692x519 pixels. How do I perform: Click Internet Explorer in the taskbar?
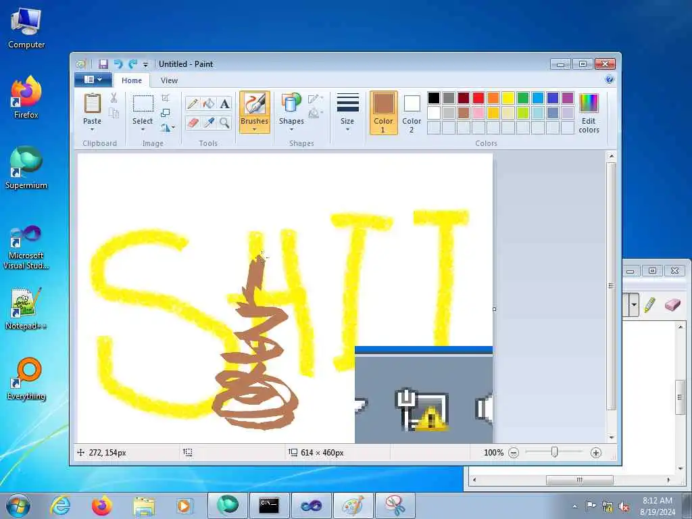pos(60,505)
